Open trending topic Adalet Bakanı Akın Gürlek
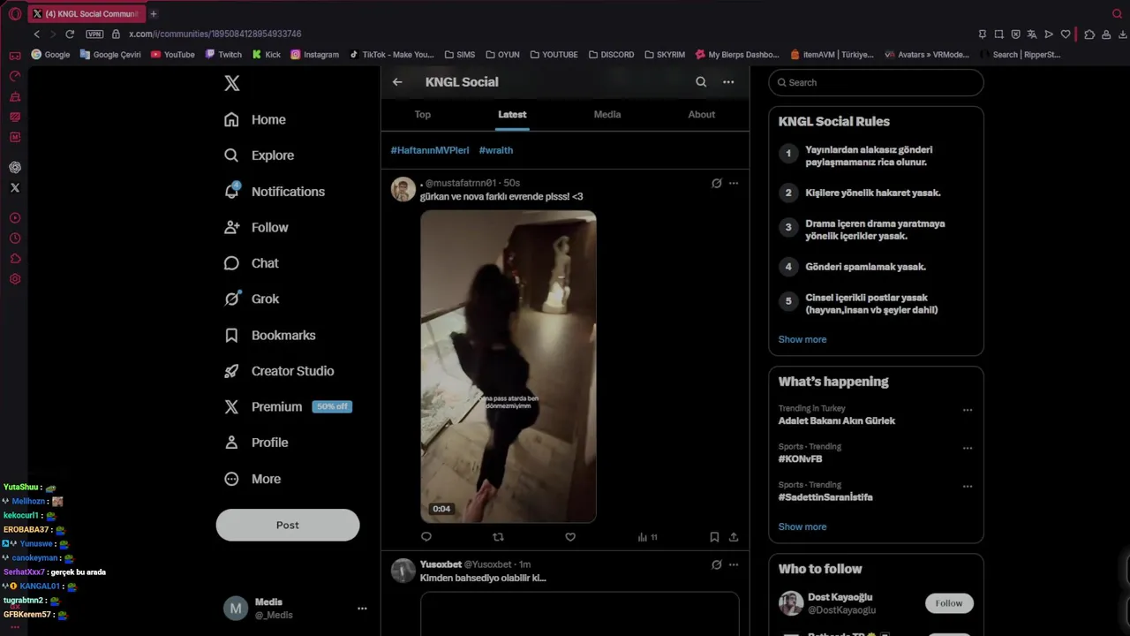This screenshot has height=636, width=1130. click(x=837, y=421)
